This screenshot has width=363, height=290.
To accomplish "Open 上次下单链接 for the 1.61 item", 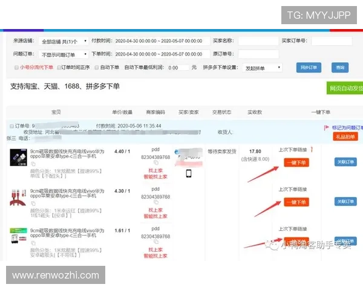I will [293, 229].
